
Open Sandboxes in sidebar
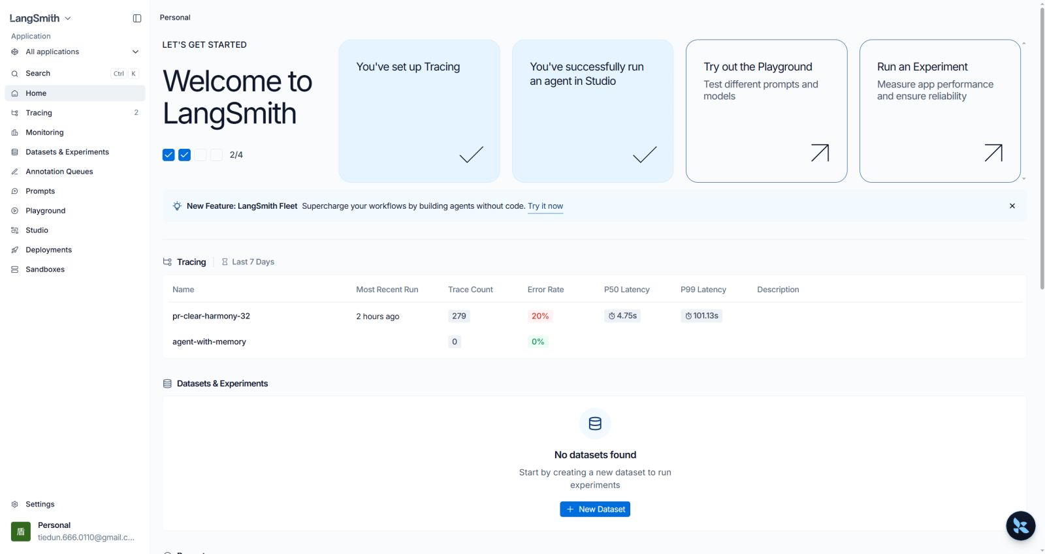pyautogui.click(x=75, y=269)
